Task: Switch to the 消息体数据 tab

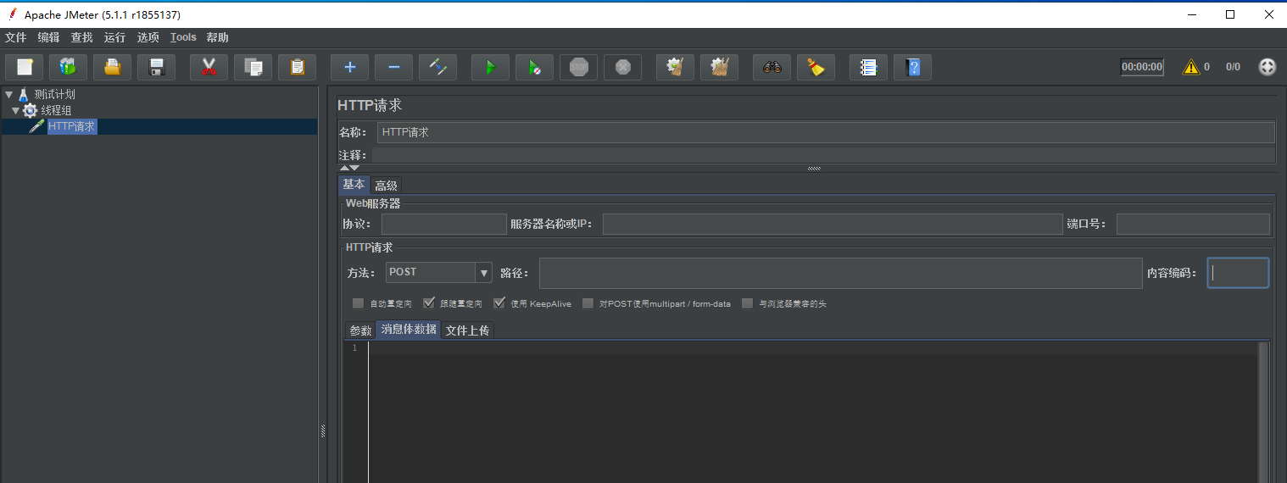Action: [x=409, y=330]
